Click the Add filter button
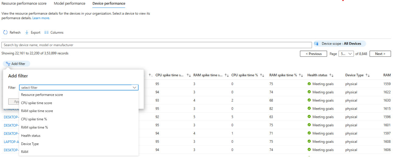395x160 pixels. coord(16,64)
